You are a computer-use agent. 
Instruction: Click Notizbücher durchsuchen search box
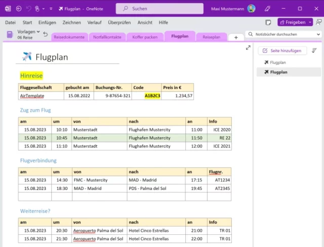click(x=283, y=34)
